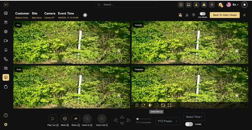Viewport: 252px width, 130px height.
Task: Open the map icon in sidebar
Action: 6,68
